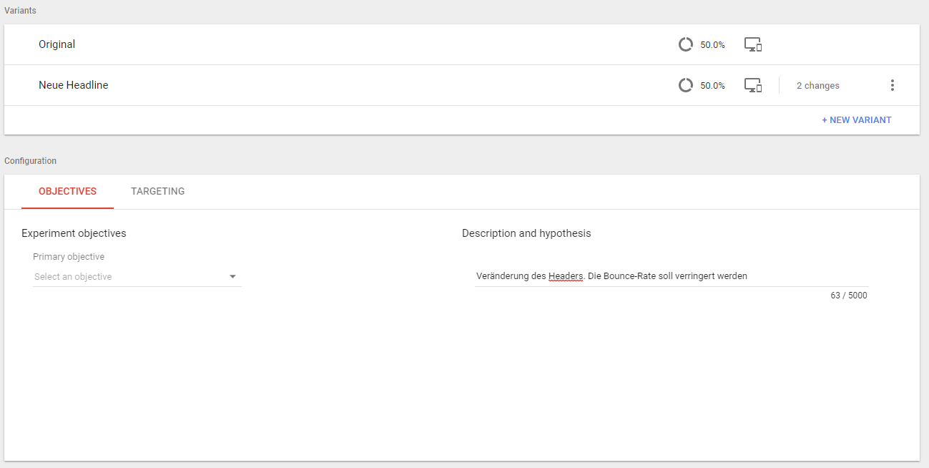Select the Neue Headline variant name
This screenshot has width=929, height=468.
pos(74,85)
